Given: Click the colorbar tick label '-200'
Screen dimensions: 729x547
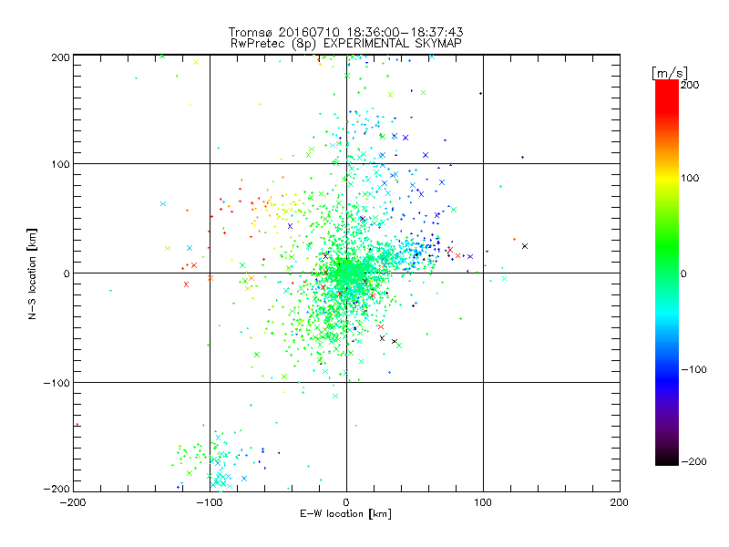Looking at the screenshot, I should click(693, 461).
